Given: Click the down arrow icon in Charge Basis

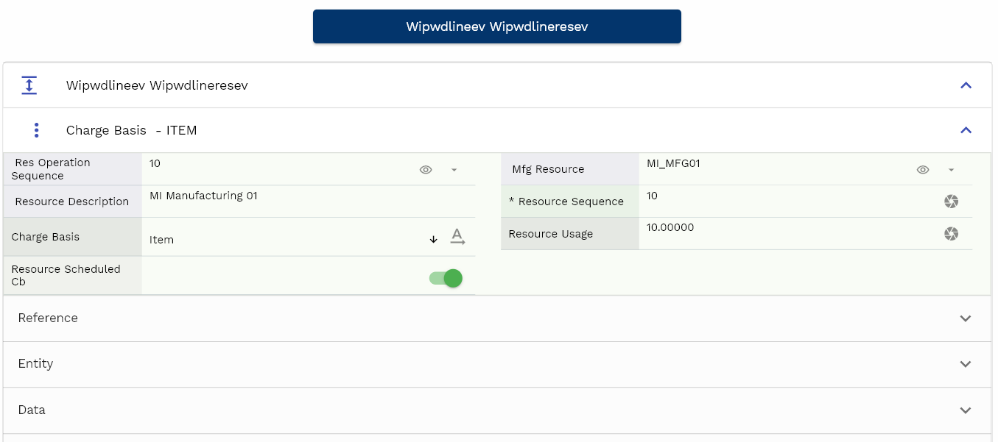Looking at the screenshot, I should (x=433, y=239).
